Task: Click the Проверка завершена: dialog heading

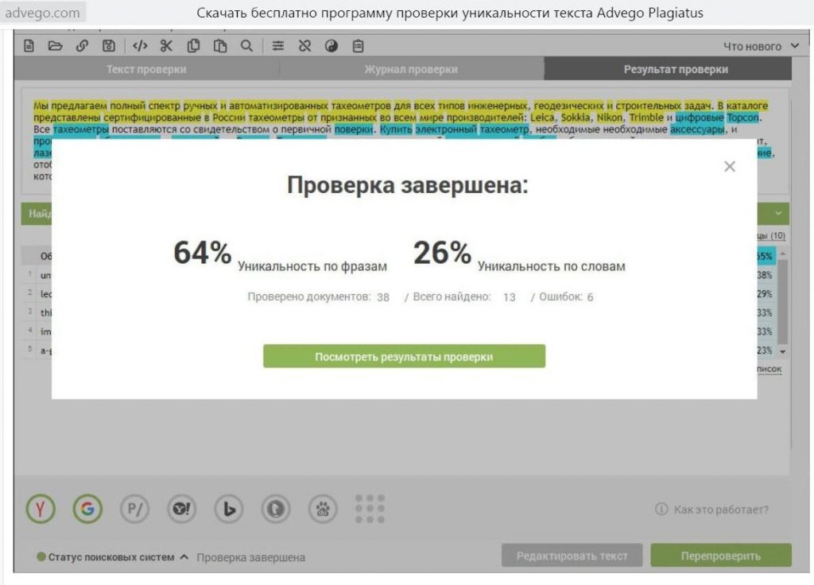Action: point(408,184)
